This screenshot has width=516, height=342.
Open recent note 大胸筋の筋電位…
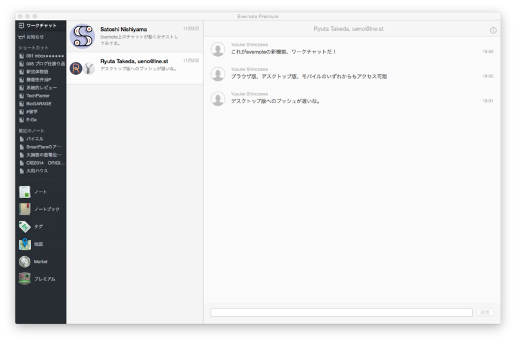pos(40,155)
